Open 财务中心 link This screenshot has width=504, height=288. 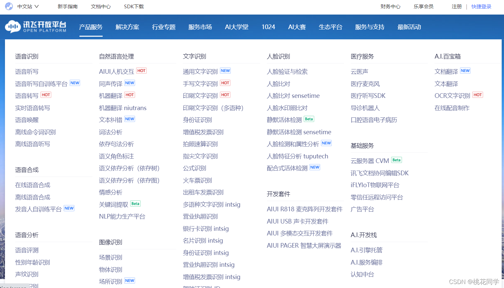point(390,6)
